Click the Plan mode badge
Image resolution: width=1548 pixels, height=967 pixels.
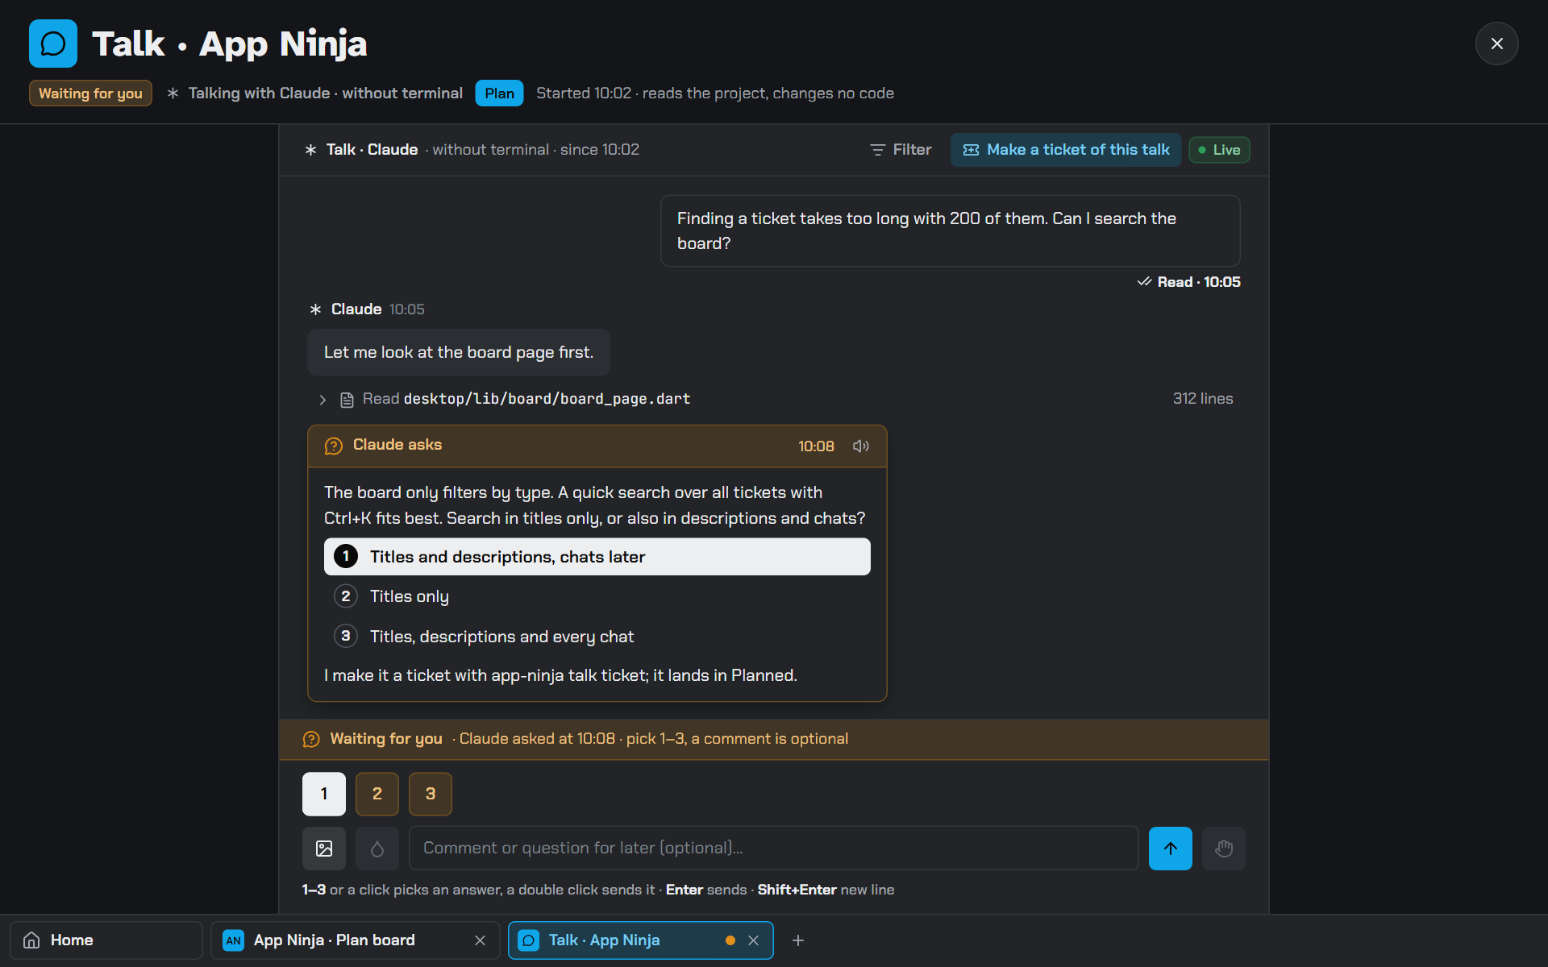click(499, 93)
